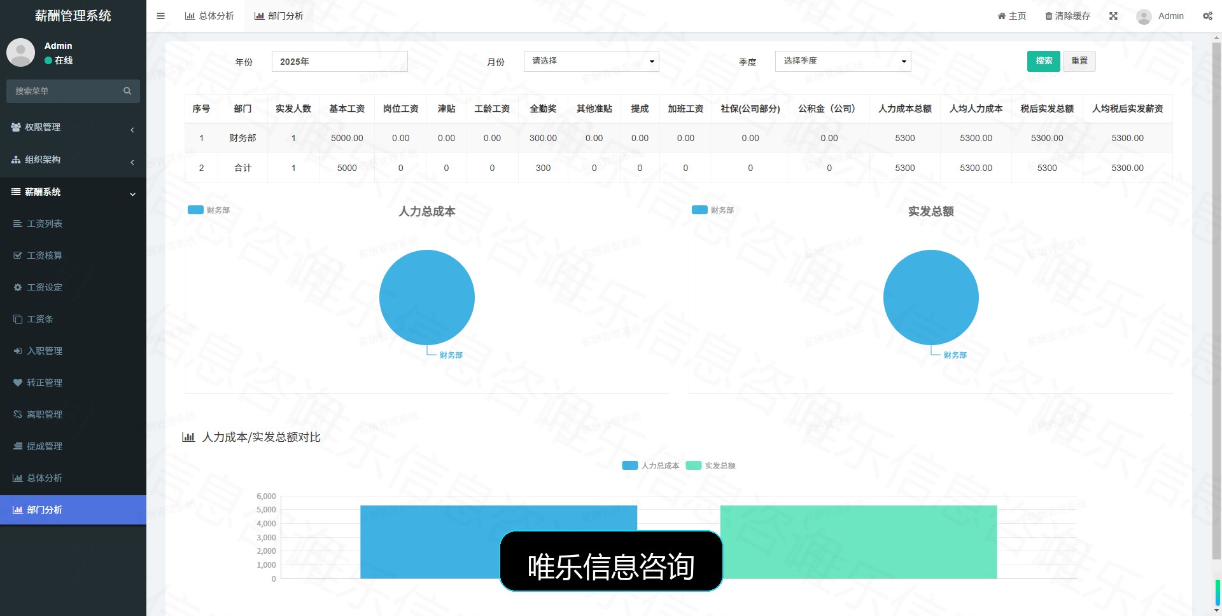
Task: Click the 入职管理 sign-in icon
Action: (18, 351)
